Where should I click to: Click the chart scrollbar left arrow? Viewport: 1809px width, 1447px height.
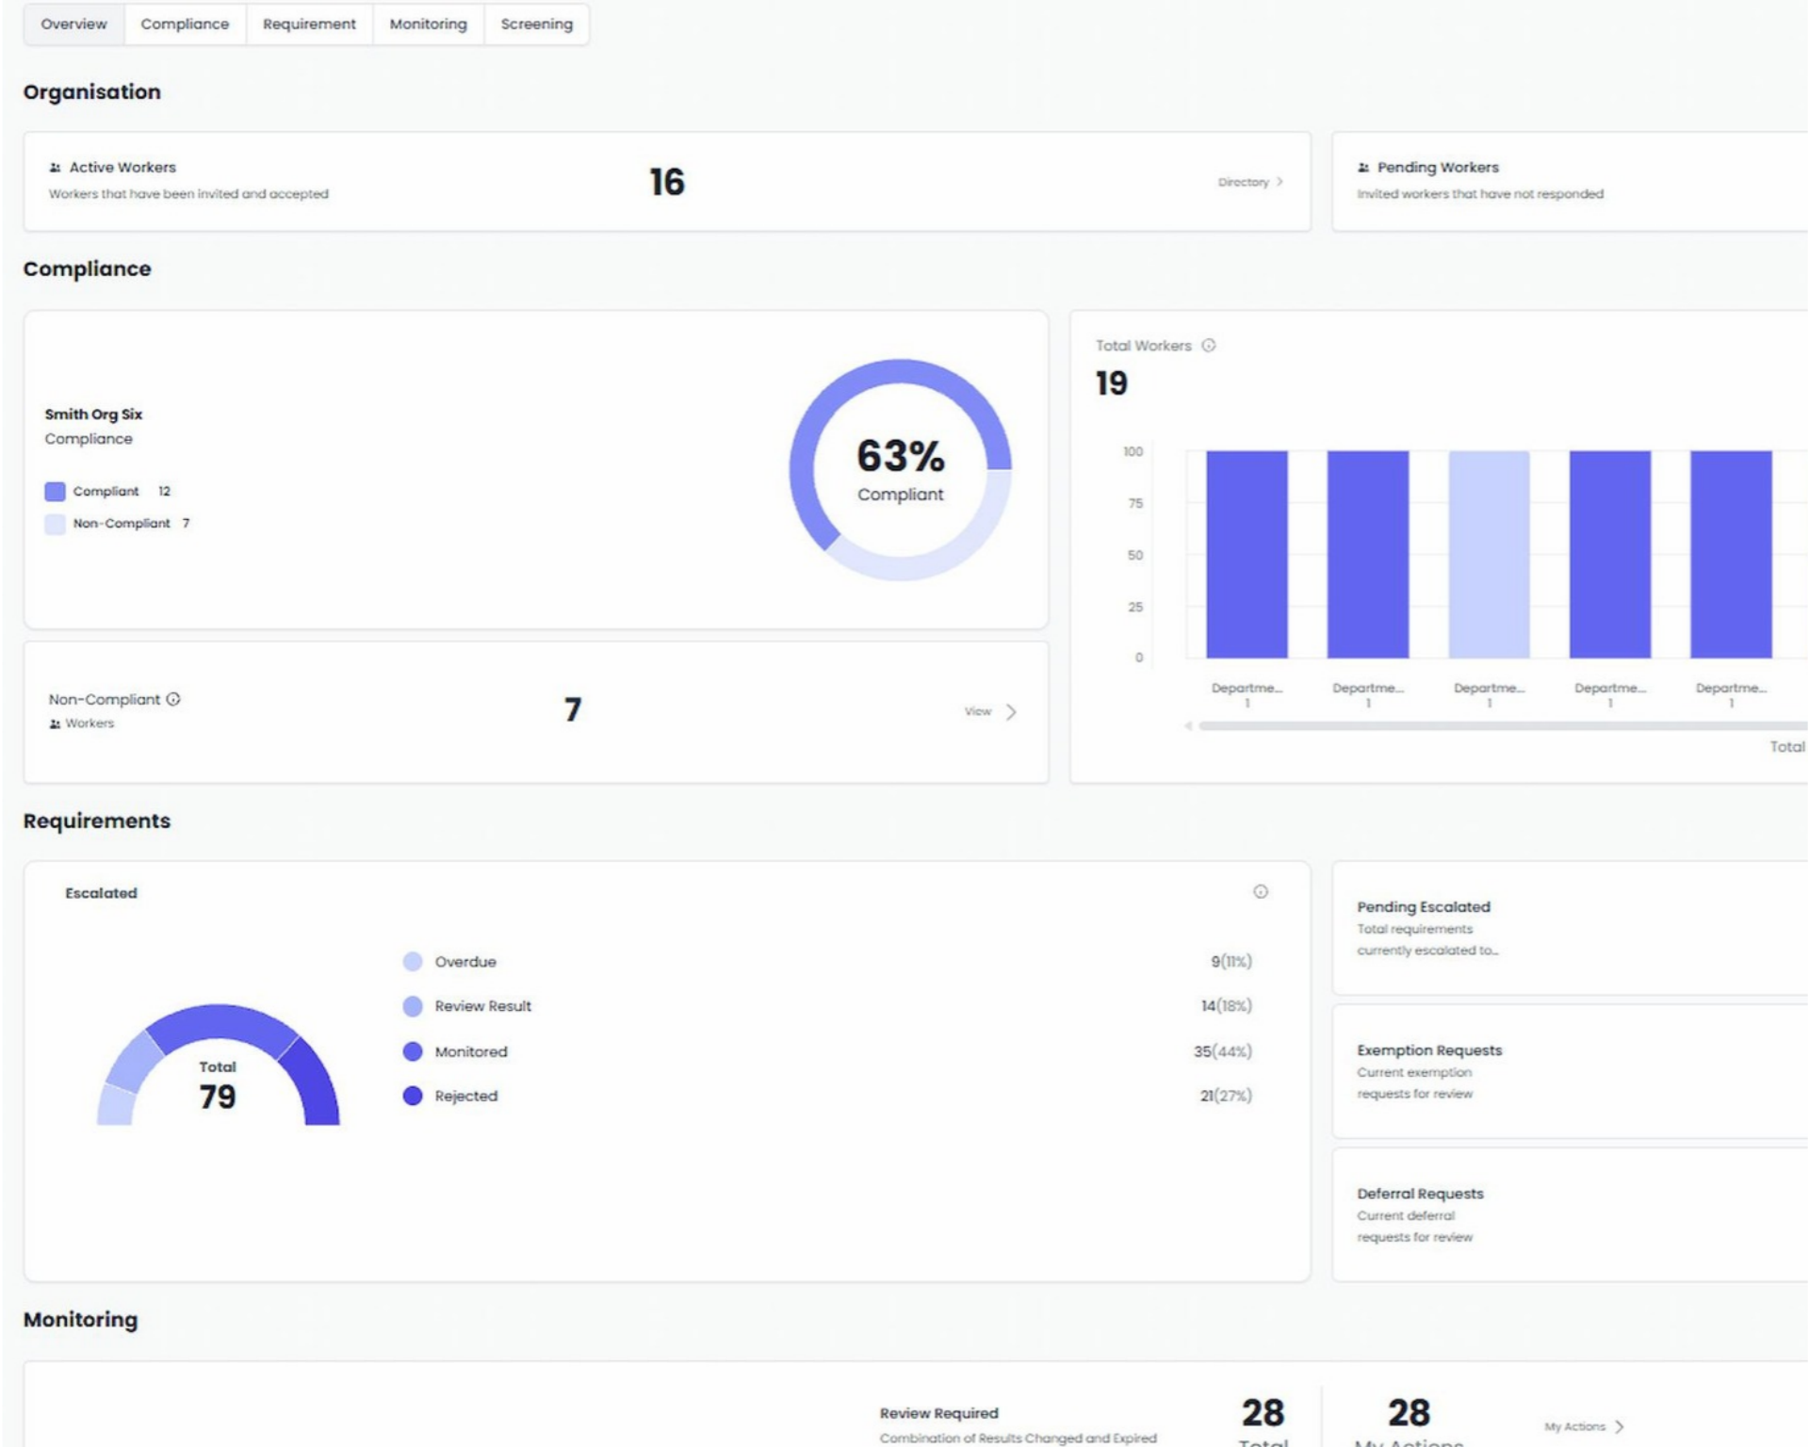click(1188, 725)
